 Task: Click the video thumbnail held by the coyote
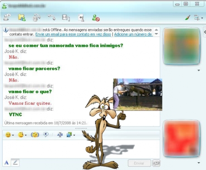138,94
